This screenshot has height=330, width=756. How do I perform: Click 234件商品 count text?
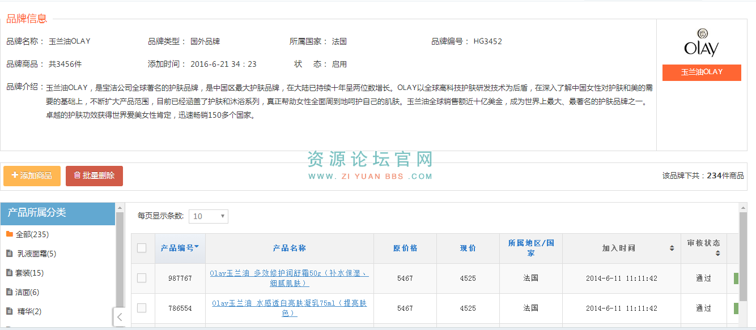click(x=725, y=176)
